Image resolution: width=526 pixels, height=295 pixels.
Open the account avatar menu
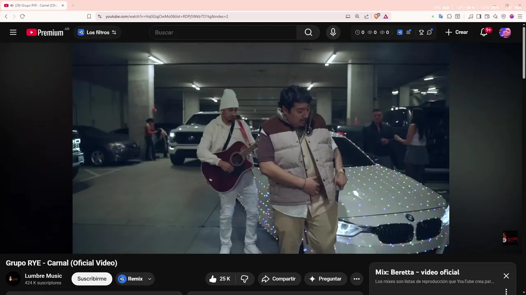[x=505, y=32]
